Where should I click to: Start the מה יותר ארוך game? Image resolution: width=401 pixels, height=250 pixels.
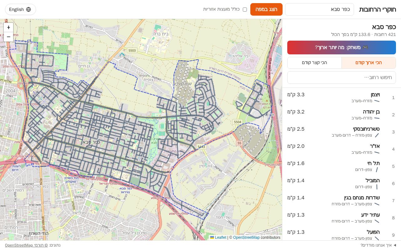(x=341, y=47)
